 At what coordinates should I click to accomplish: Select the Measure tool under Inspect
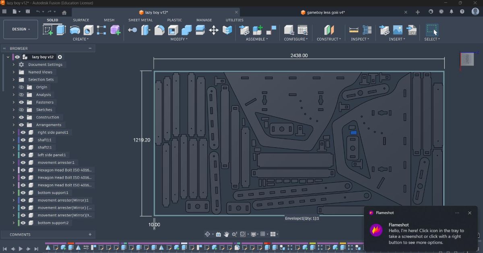coord(353,30)
